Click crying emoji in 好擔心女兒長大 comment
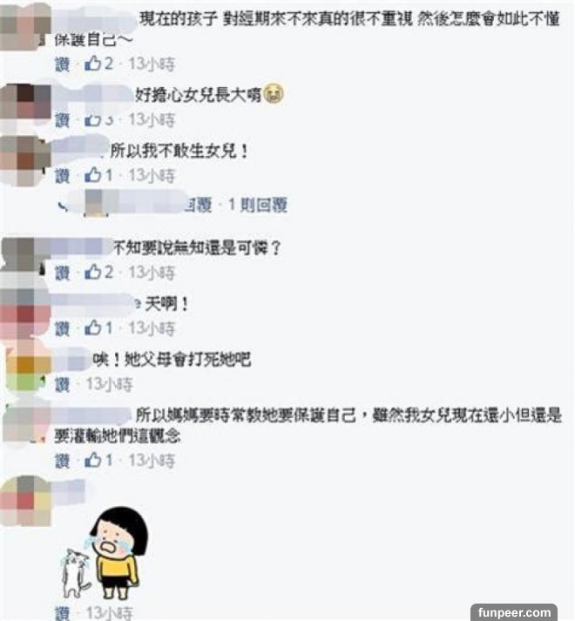The height and width of the screenshot is (621, 575). coord(274,95)
